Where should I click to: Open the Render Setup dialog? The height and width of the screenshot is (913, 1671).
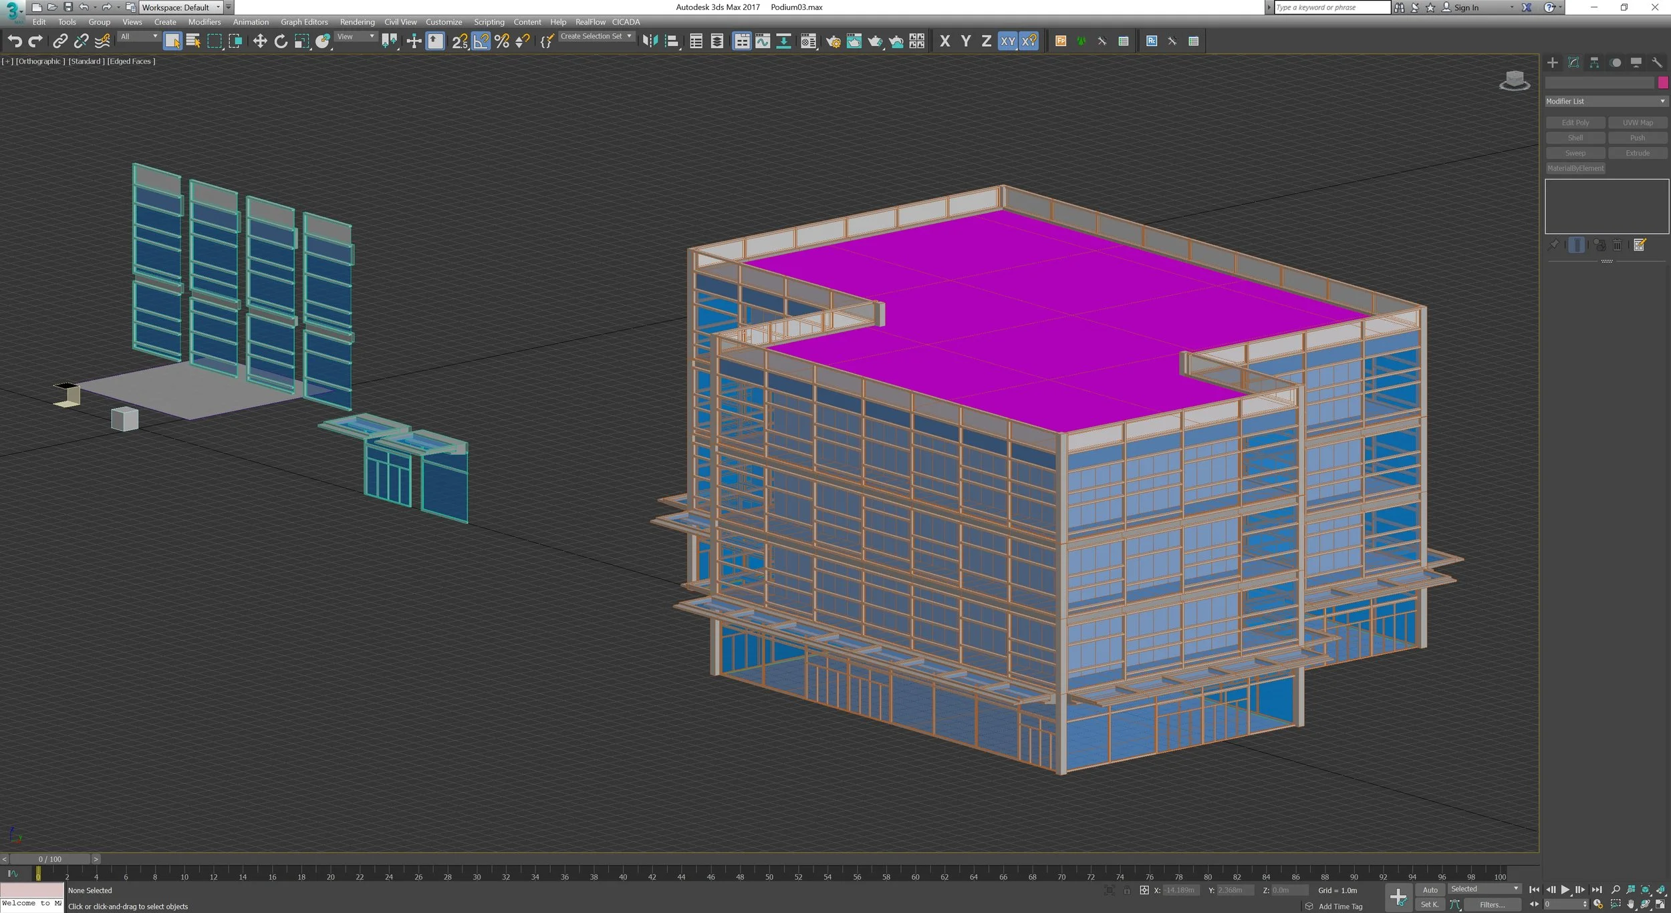[x=833, y=41]
